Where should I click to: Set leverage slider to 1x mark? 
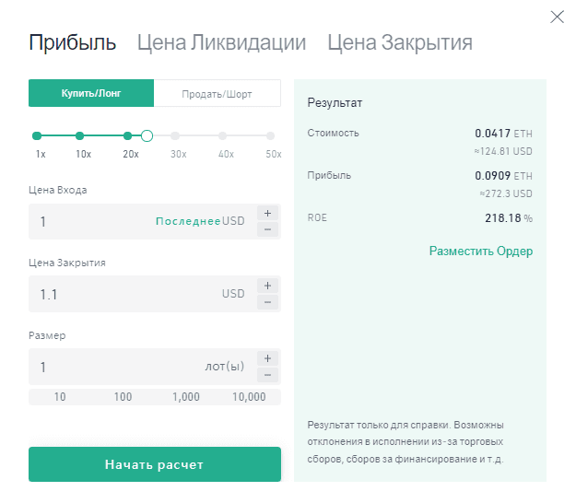(37, 135)
